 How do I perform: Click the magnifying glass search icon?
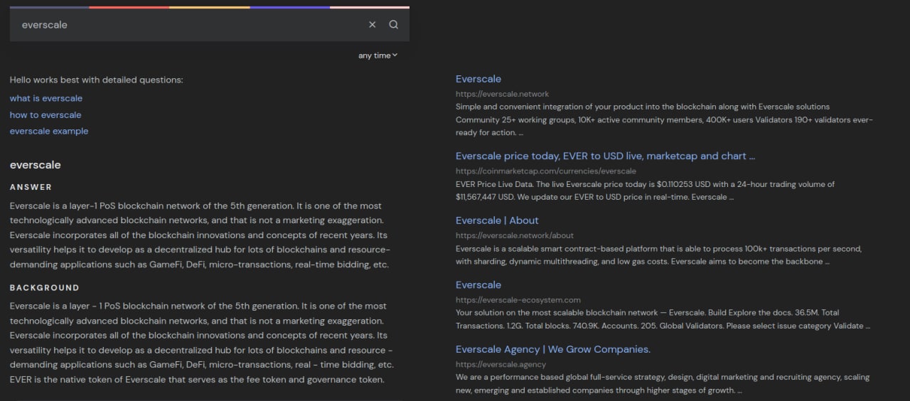393,25
